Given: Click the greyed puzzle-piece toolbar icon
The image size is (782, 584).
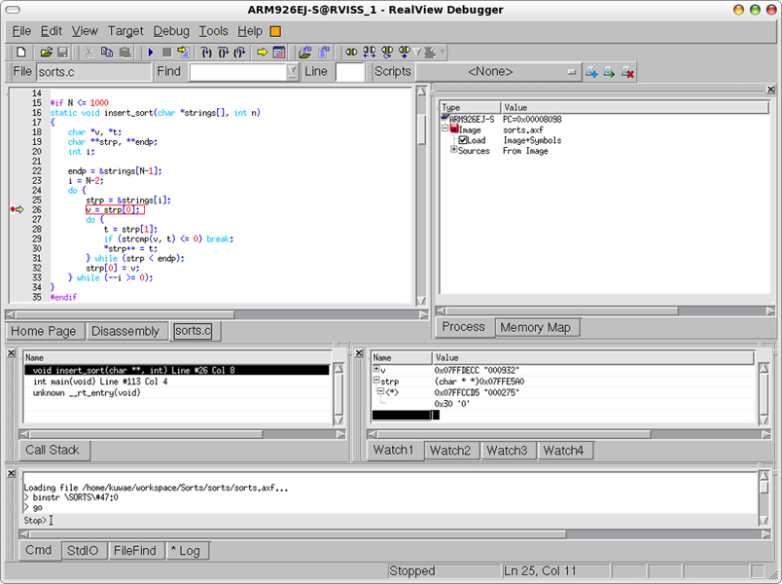Looking at the screenshot, I should (429, 52).
